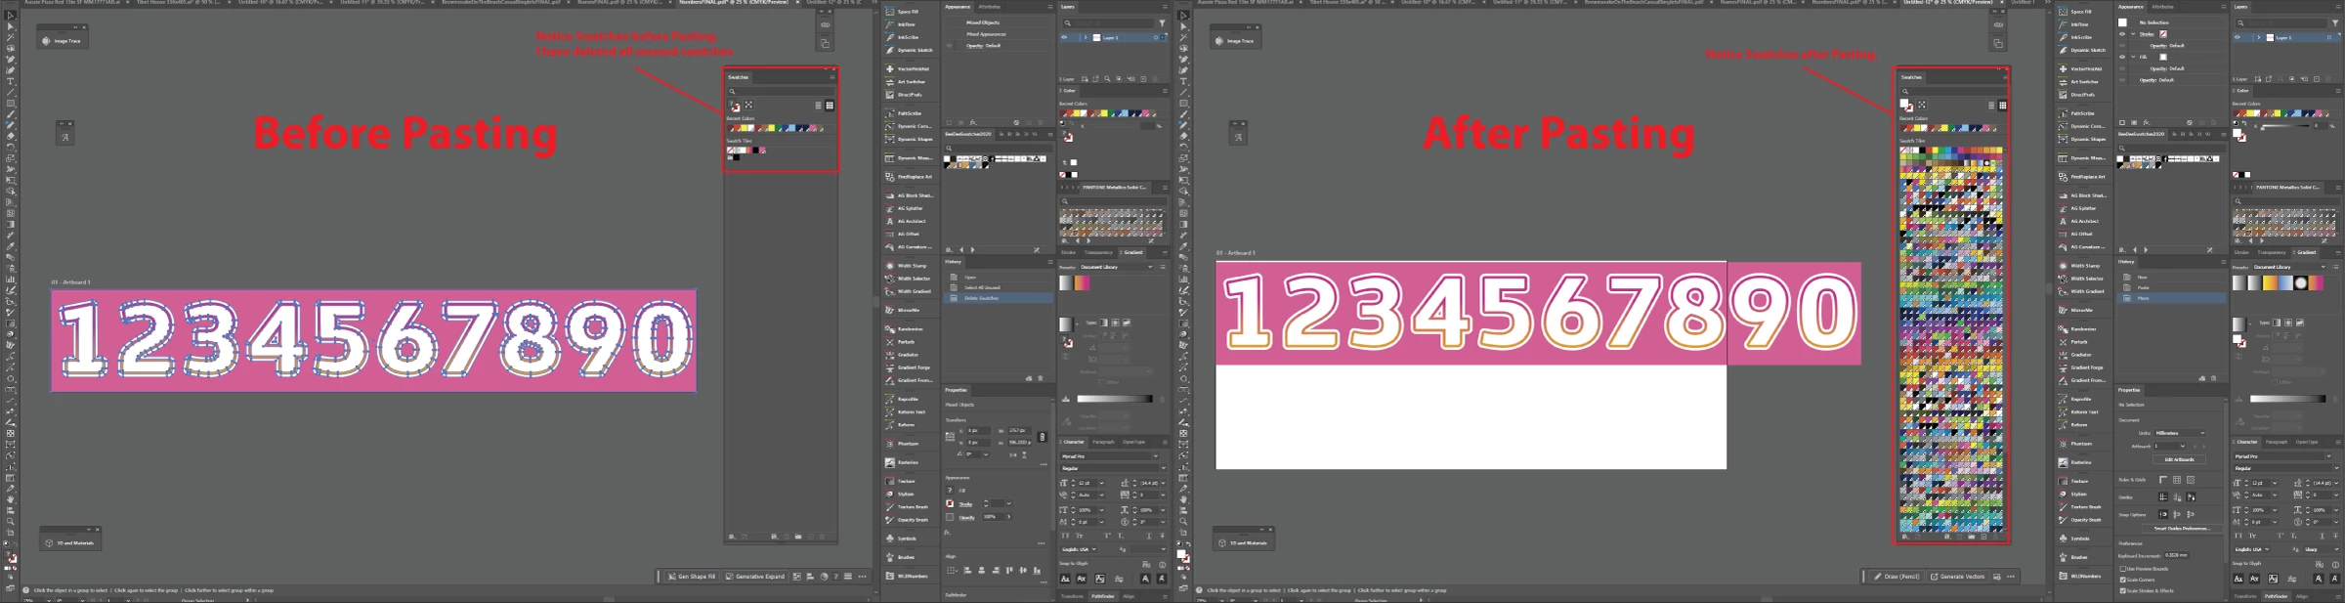This screenshot has height=603, width=2345.
Task: Click Generative Expand button in Before Pasting window
Action: pos(754,577)
